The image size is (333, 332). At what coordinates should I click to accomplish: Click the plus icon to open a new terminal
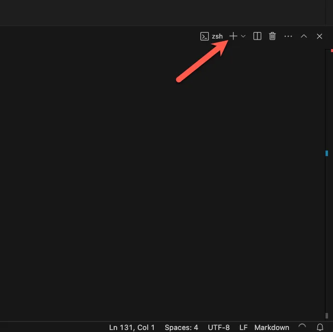233,36
